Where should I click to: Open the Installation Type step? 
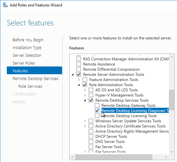click(27, 48)
